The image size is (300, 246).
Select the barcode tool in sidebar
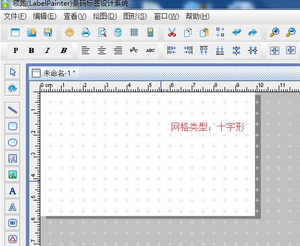(x=13, y=223)
